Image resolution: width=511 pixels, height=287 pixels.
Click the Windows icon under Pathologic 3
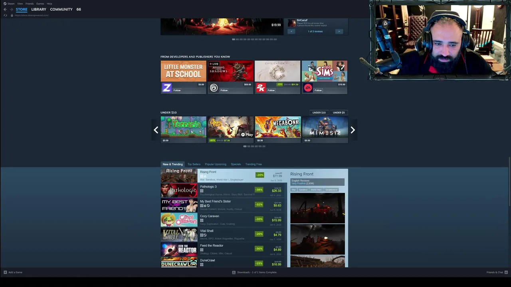202,191
